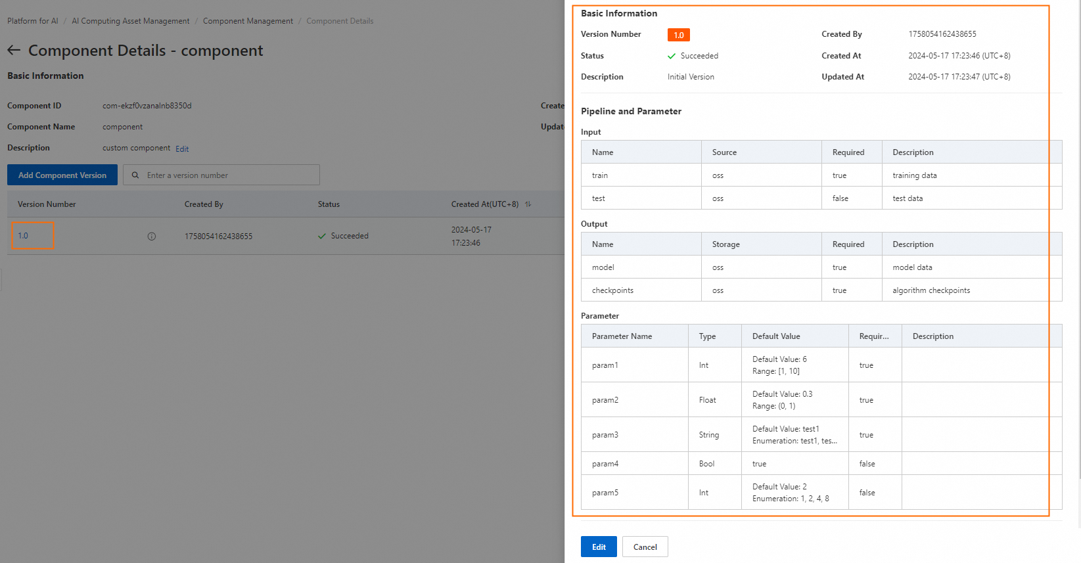Go back using the left arrow icon
Image resolution: width=1081 pixels, height=563 pixels.
point(14,51)
